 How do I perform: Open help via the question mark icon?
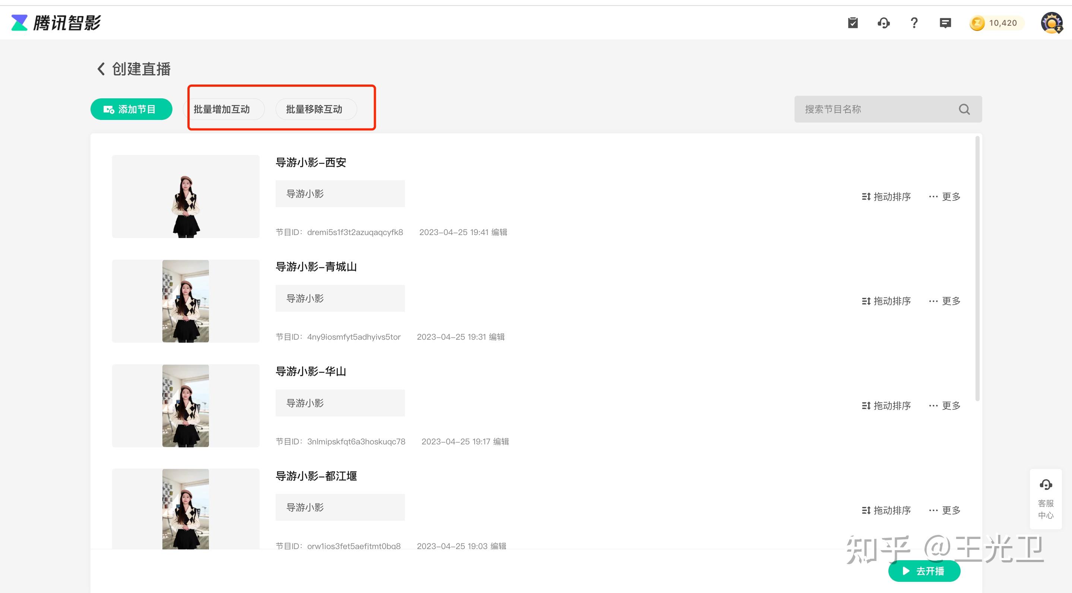(914, 23)
